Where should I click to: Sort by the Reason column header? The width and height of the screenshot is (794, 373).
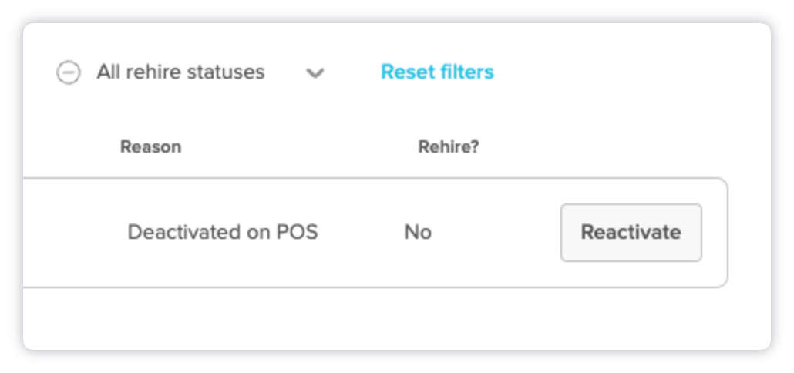[150, 146]
